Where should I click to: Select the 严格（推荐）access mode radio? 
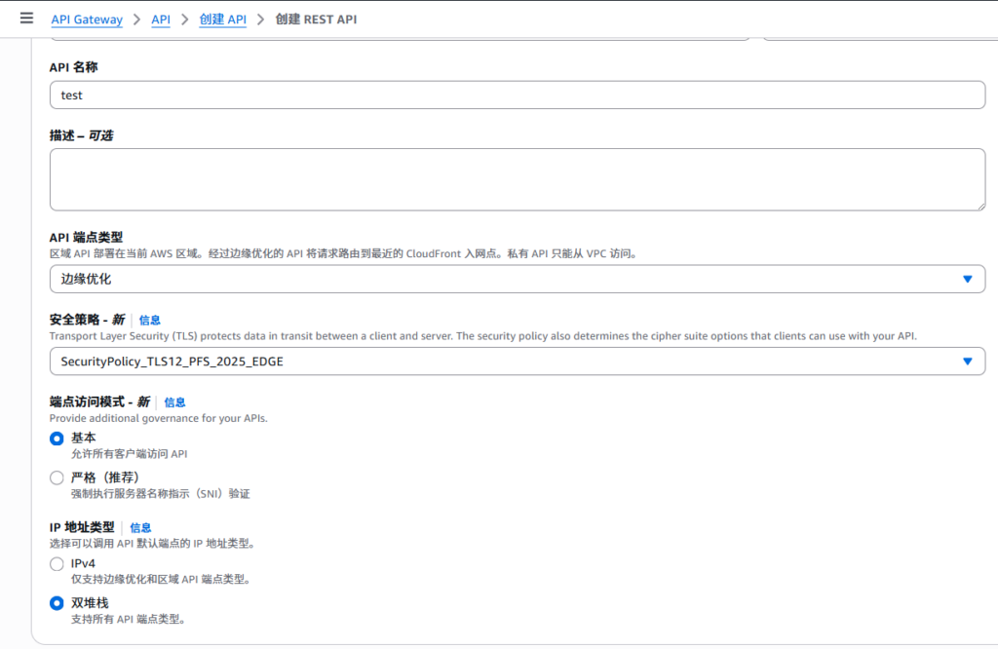(57, 477)
